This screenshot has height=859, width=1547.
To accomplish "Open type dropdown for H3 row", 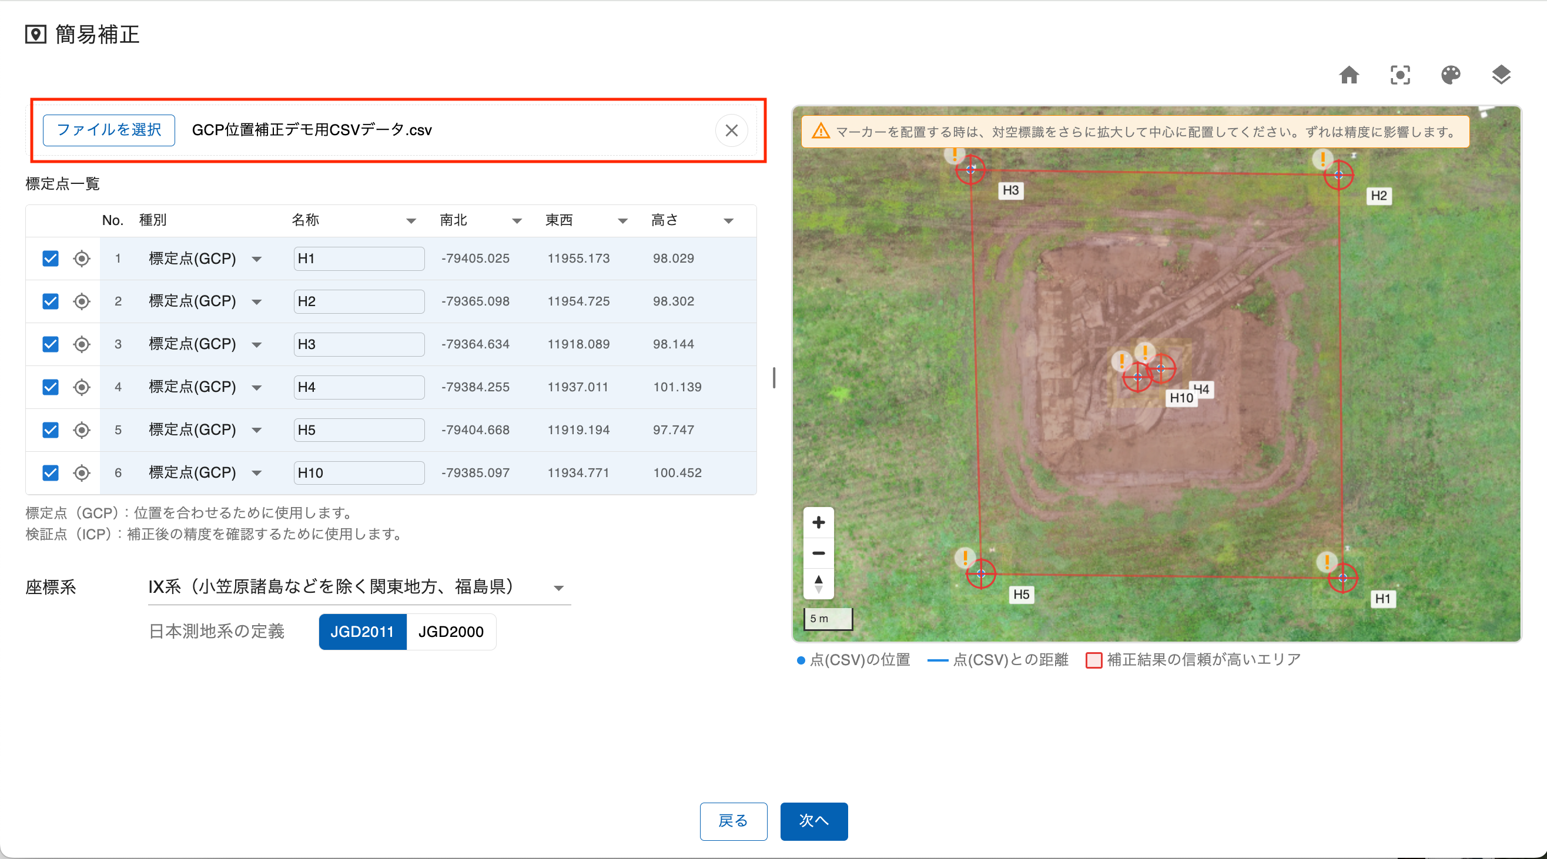I will (256, 344).
